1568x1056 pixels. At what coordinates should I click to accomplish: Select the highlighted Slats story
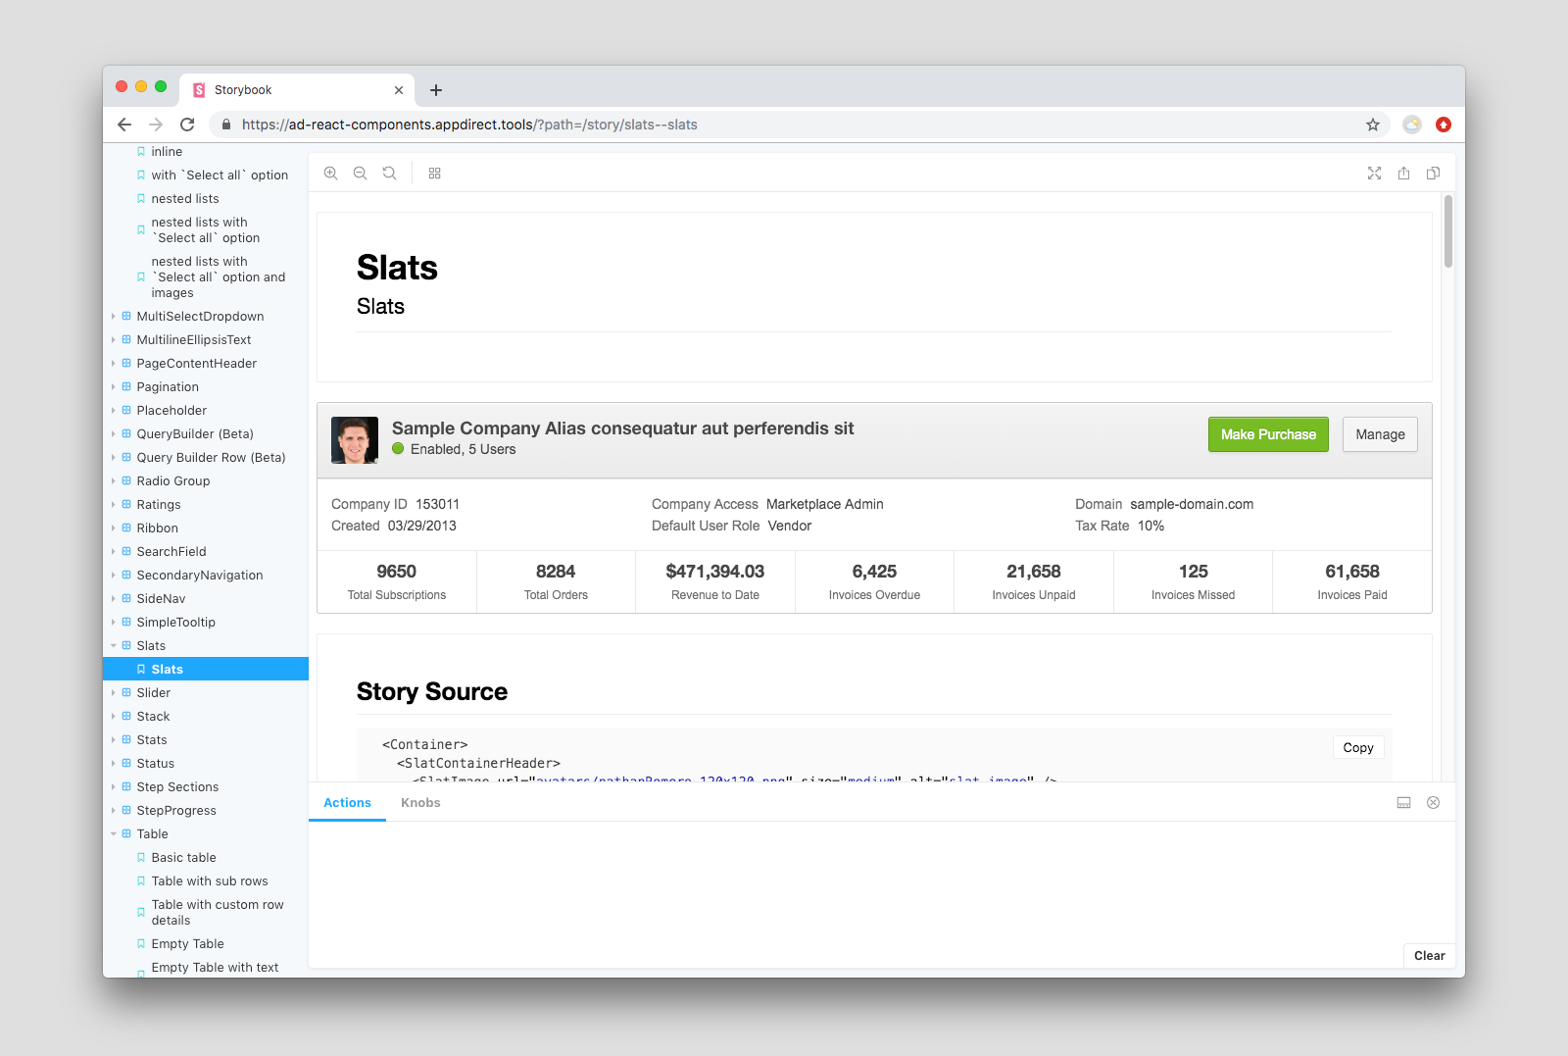point(206,669)
